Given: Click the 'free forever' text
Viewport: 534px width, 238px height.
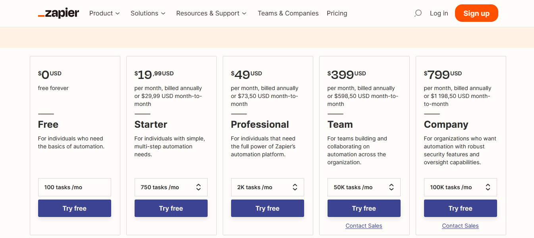Looking at the screenshot, I should 53,88.
